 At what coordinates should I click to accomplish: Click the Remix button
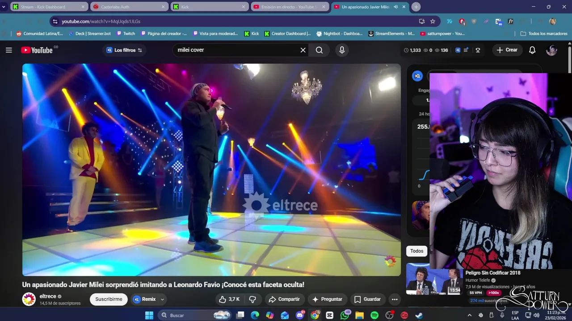(x=144, y=299)
